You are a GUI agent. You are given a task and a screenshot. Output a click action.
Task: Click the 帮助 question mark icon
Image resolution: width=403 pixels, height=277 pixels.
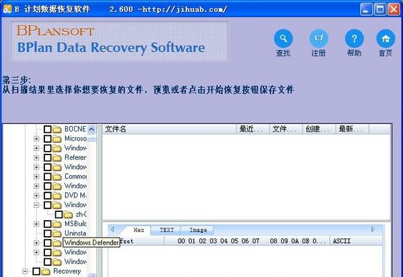pyautogui.click(x=354, y=39)
